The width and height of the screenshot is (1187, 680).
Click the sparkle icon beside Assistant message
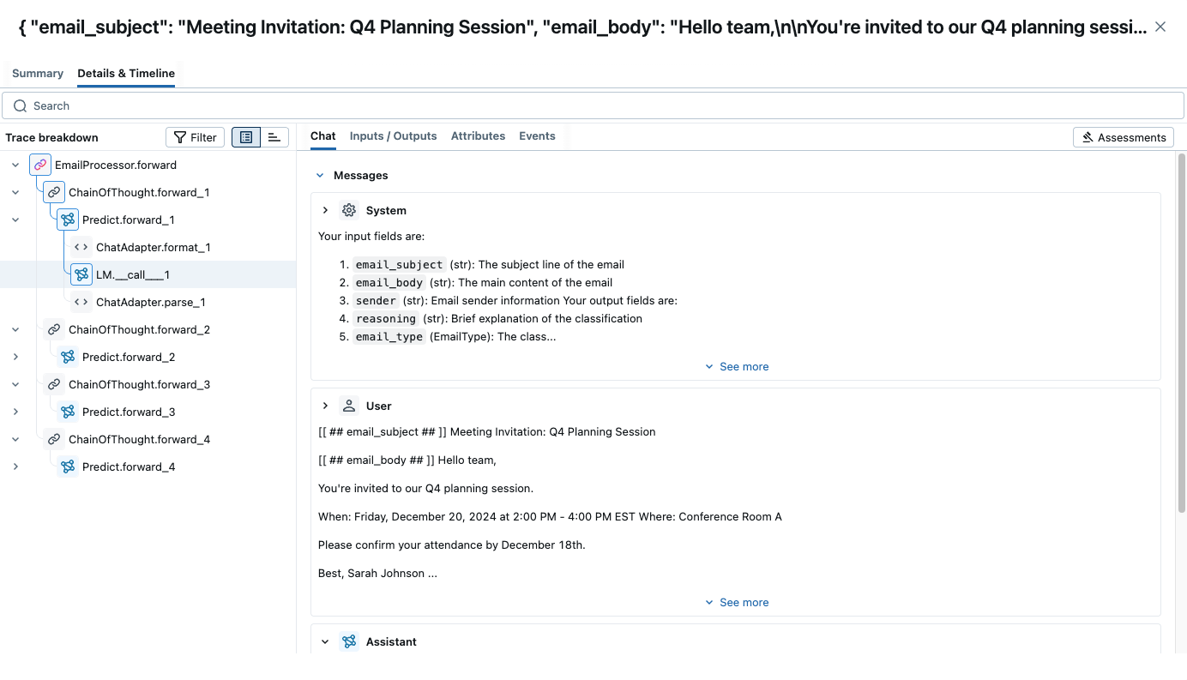pyautogui.click(x=348, y=641)
